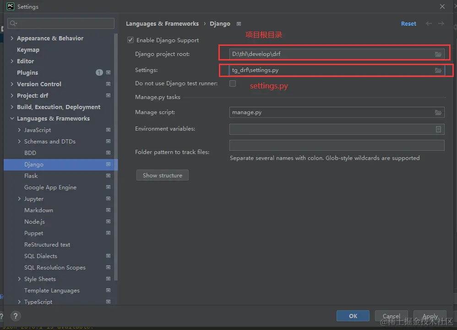Screen dimensions: 457x330
Task: Click into the Folder pattern to track files field
Action: click(337, 145)
